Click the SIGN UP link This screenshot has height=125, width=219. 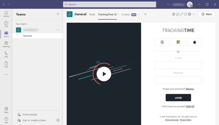click(190, 106)
